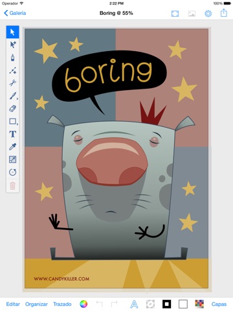Viewport: 233px width, 311px height.
Task: Tap the battery indicator in status bar
Action: (227, 3)
